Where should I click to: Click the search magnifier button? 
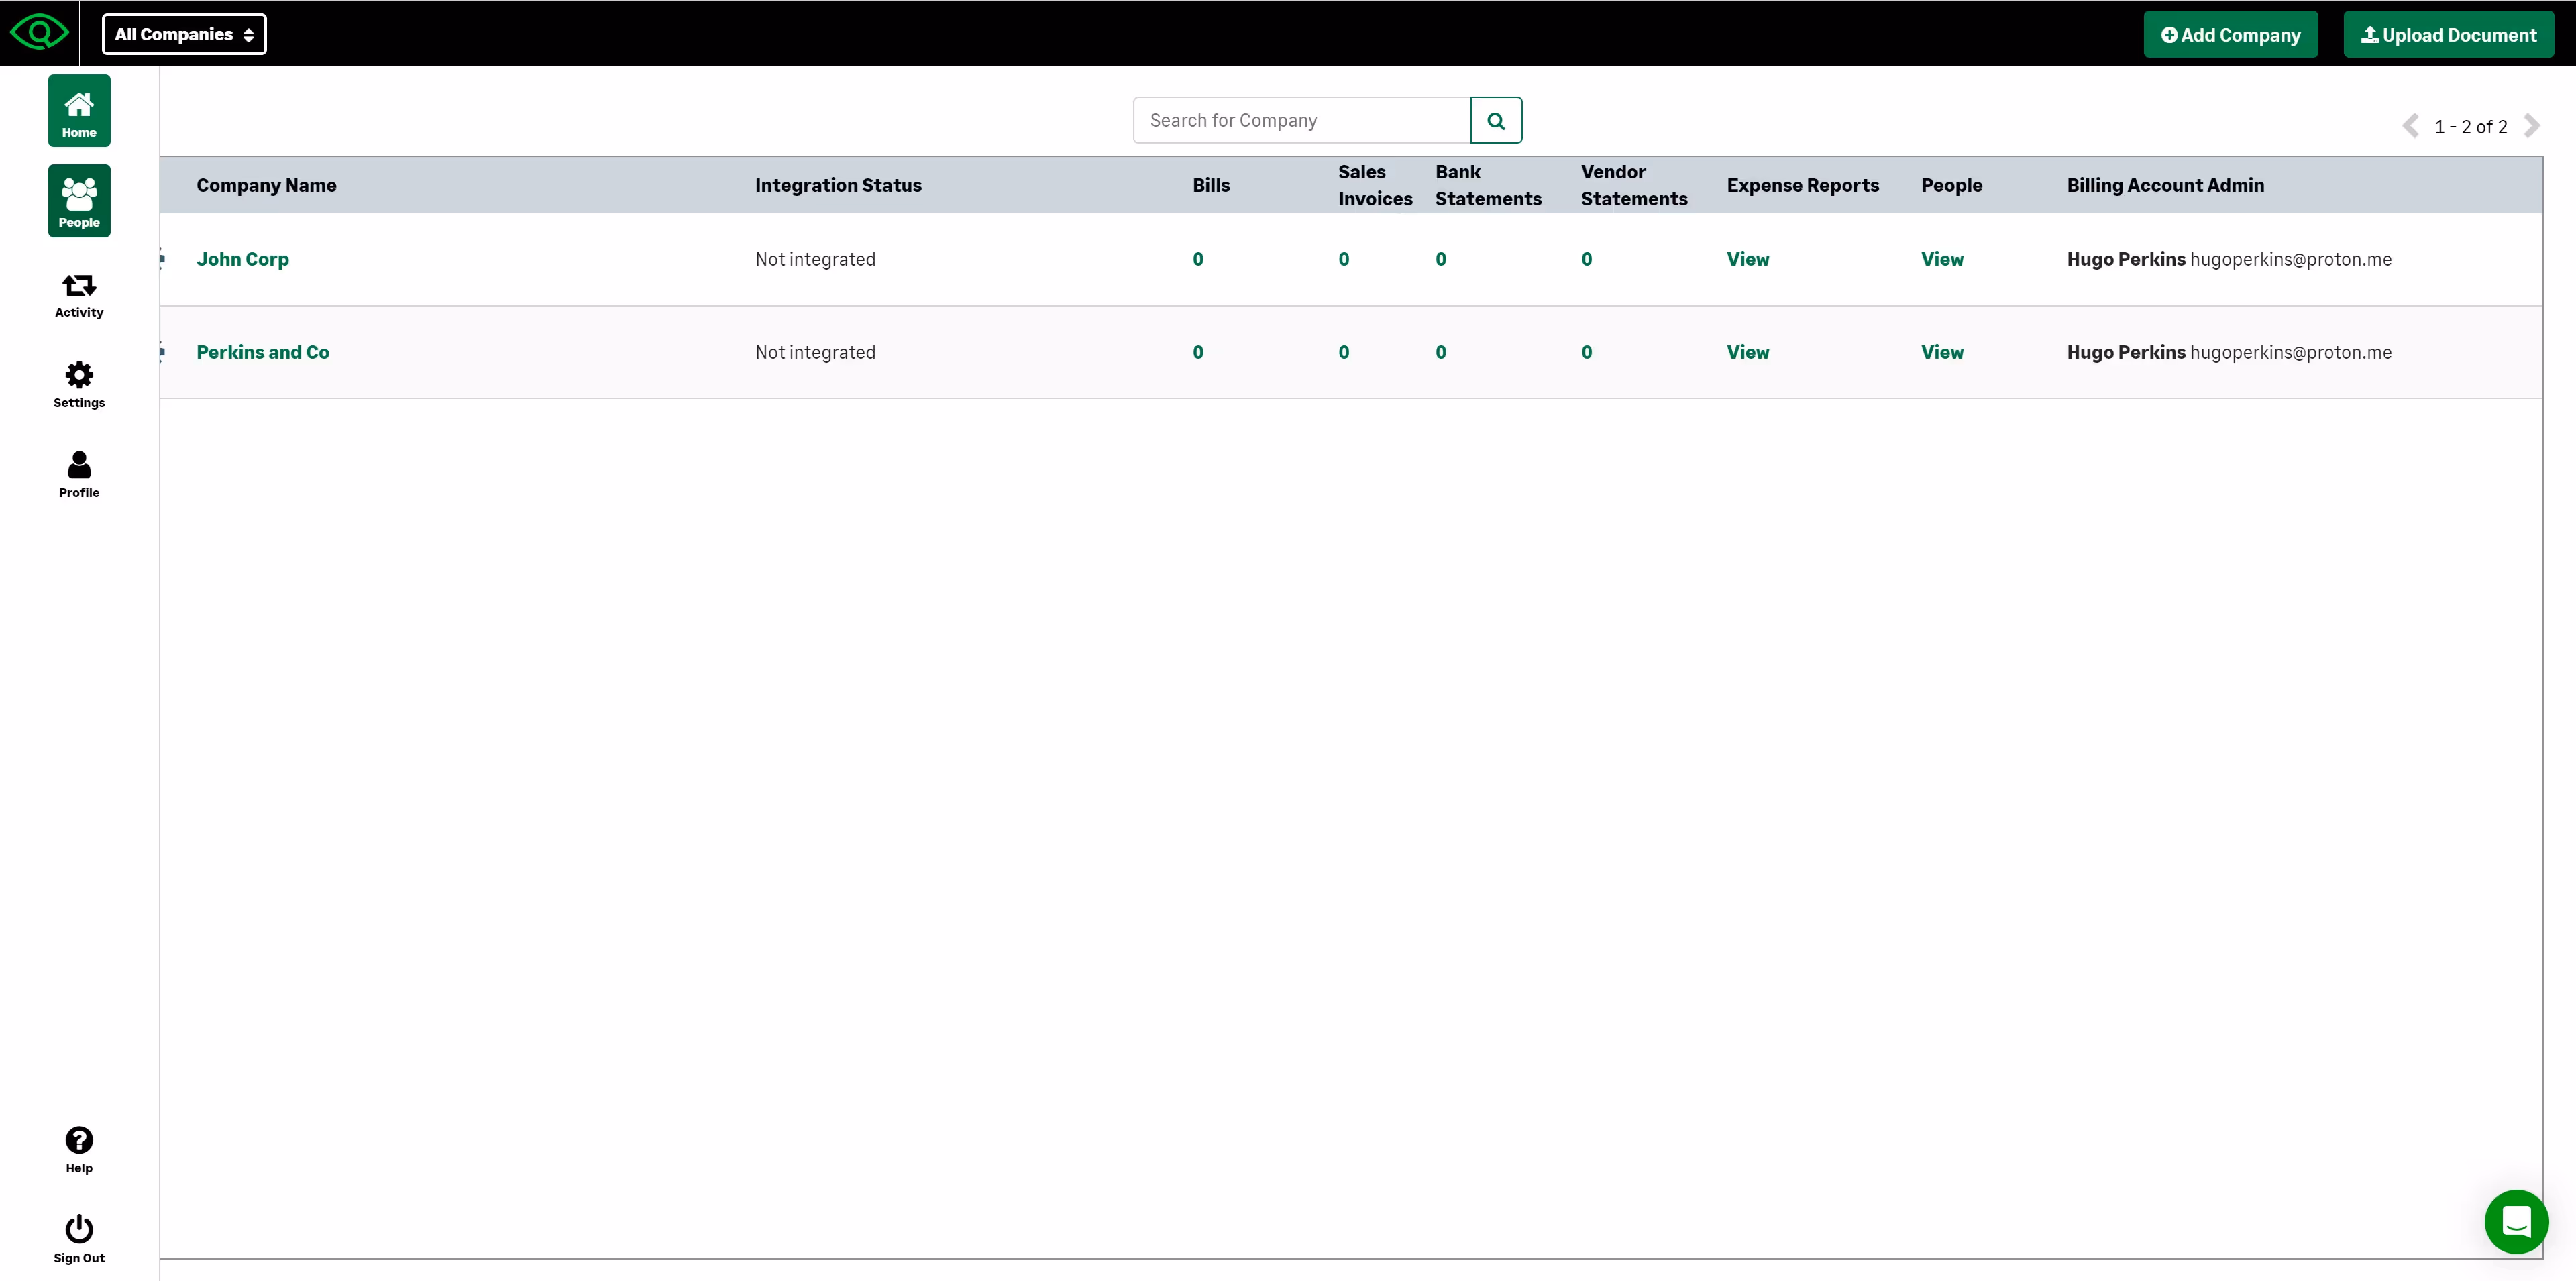(1495, 121)
